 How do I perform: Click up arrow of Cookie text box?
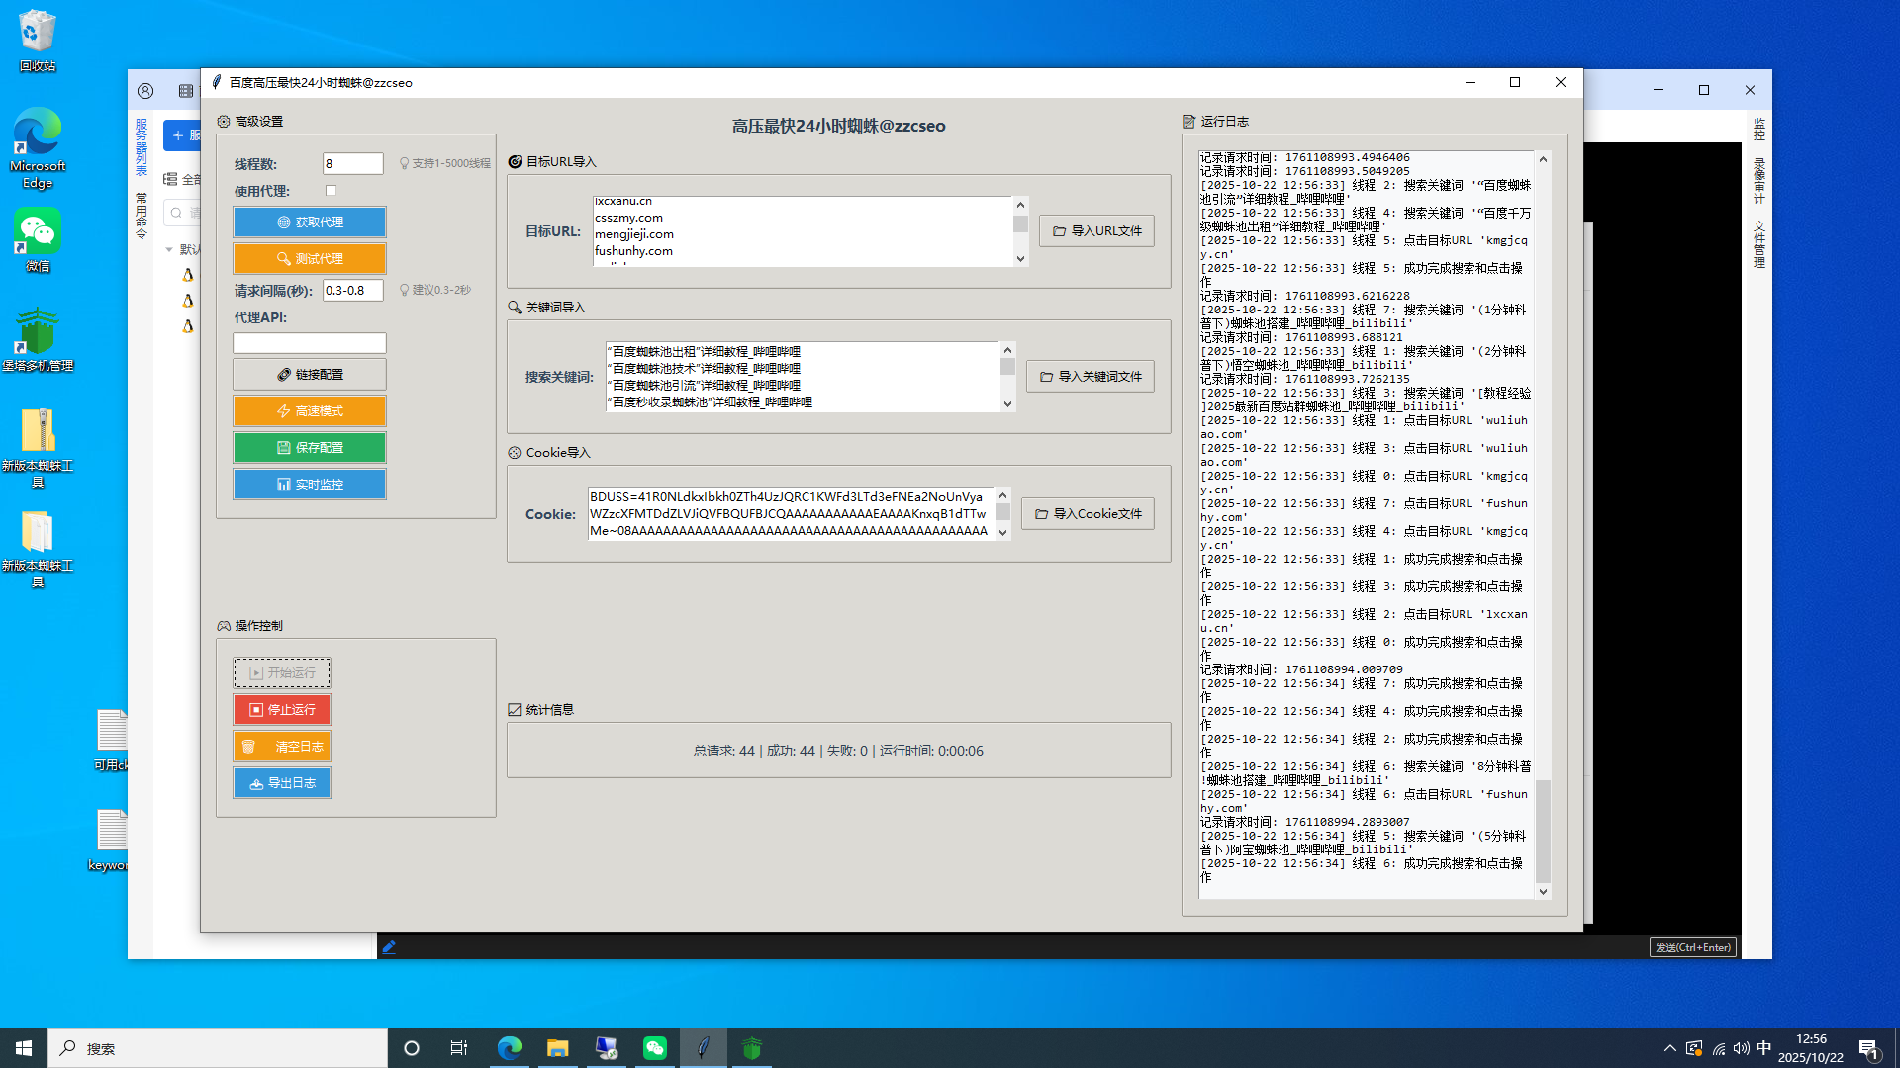tap(1002, 496)
